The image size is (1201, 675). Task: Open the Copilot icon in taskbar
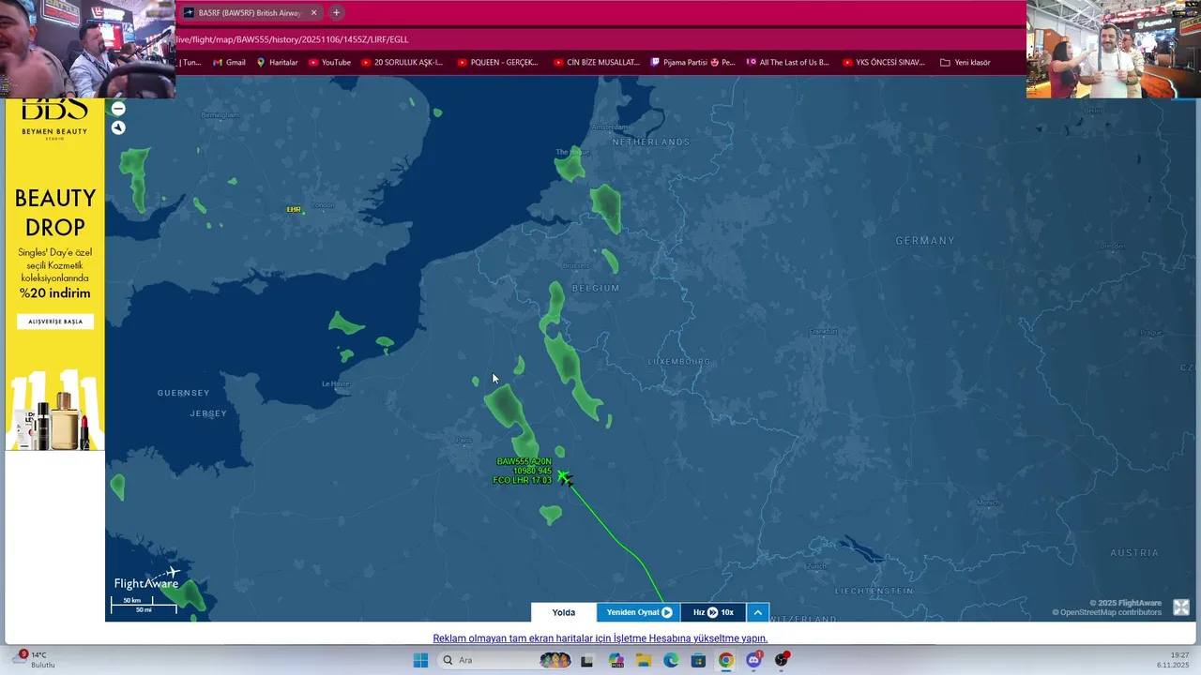click(x=616, y=660)
